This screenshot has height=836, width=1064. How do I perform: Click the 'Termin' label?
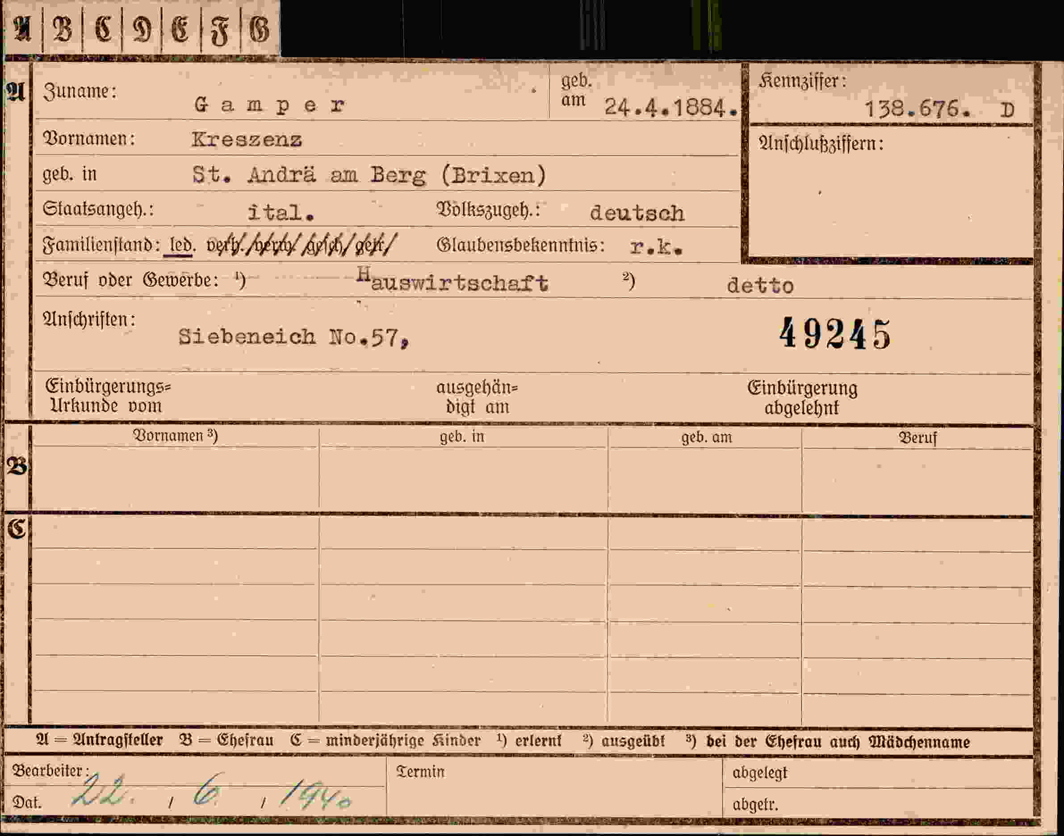pyautogui.click(x=420, y=773)
